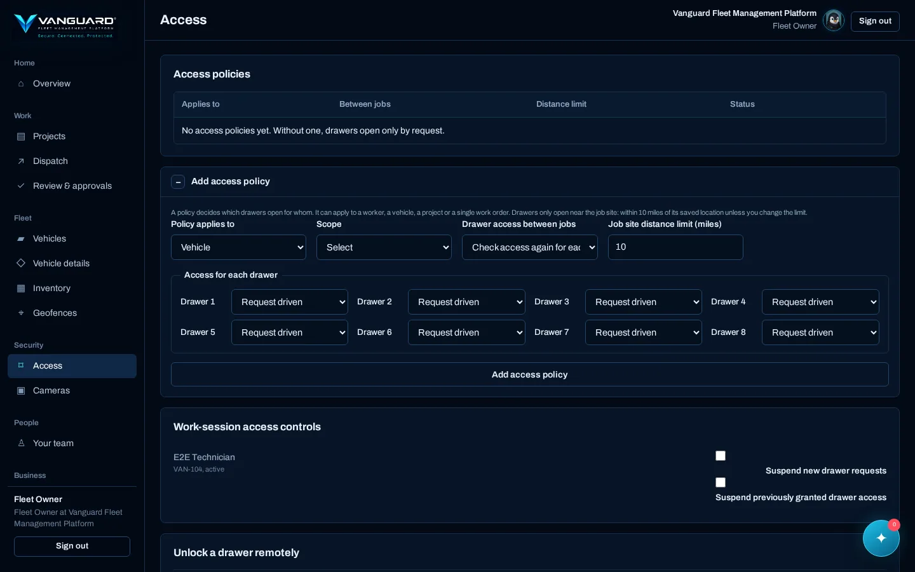Open Cameras under Security
The width and height of the screenshot is (915, 572).
(x=72, y=391)
